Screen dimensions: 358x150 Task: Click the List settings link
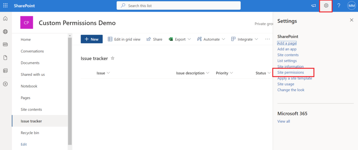pos(287,61)
